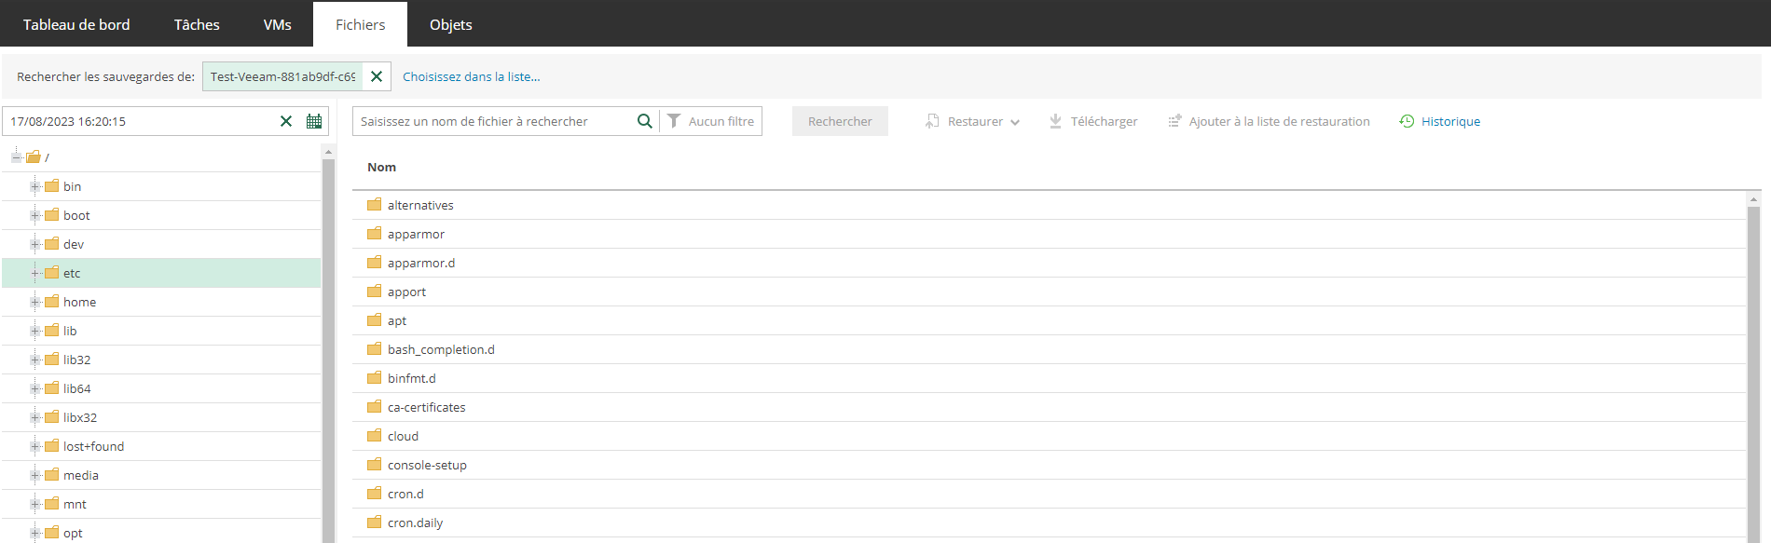Click the apparmor folder icon
Image resolution: width=1771 pixels, height=543 pixels.
pos(375,233)
